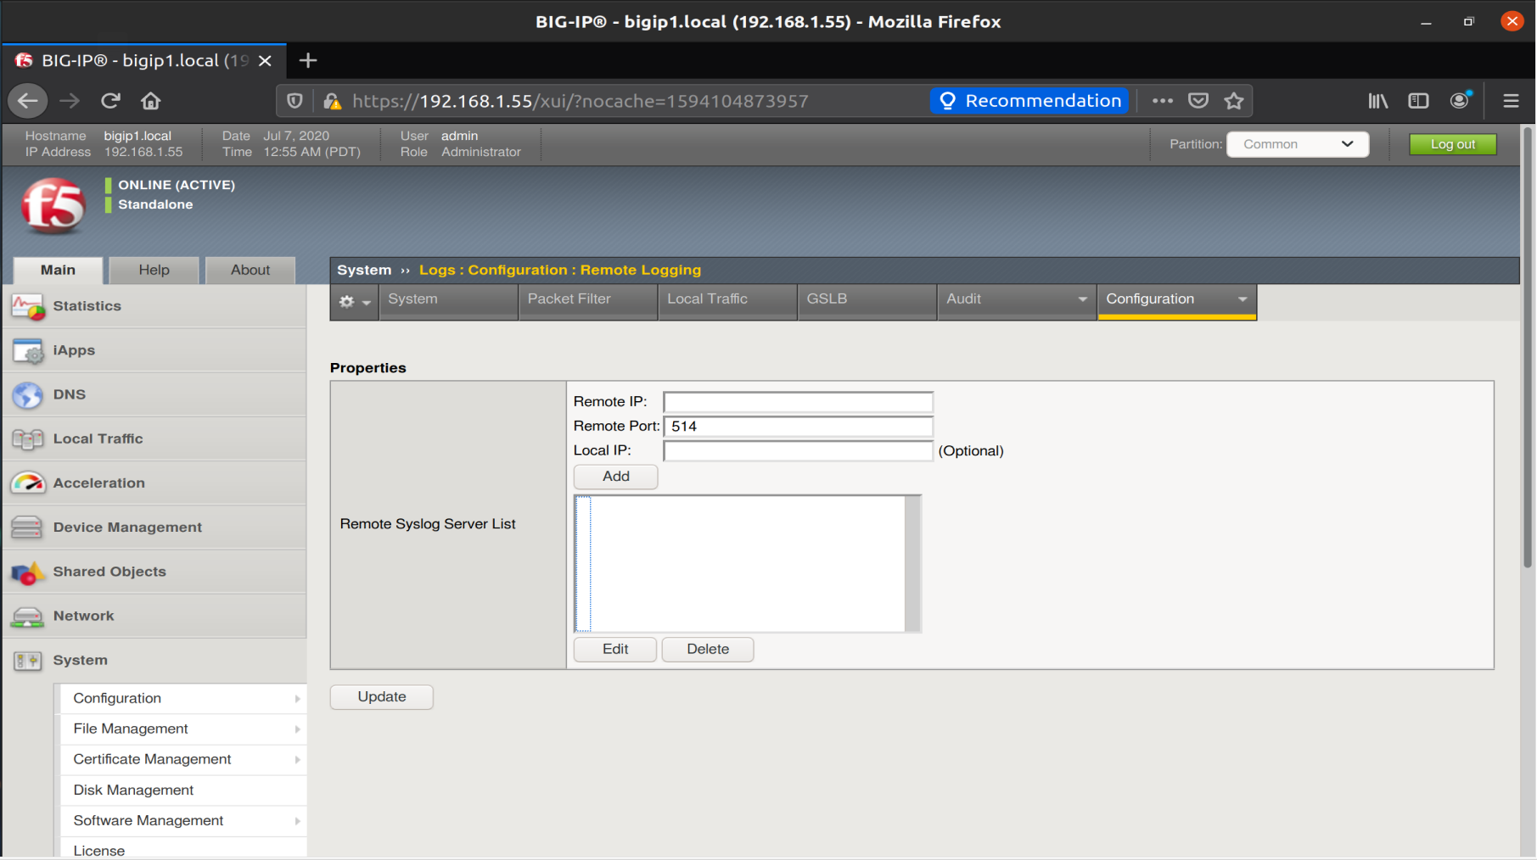Open the Network sidebar icon
The width and height of the screenshot is (1537, 860).
pyautogui.click(x=28, y=617)
